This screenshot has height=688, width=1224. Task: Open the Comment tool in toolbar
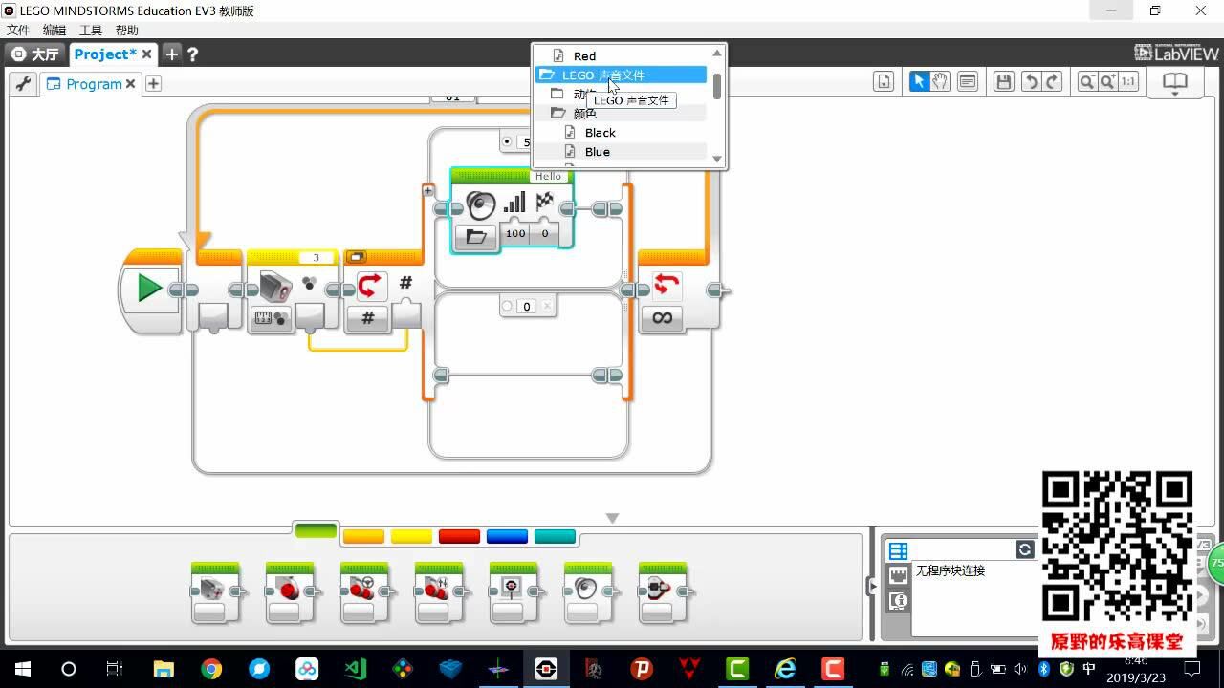pos(968,82)
